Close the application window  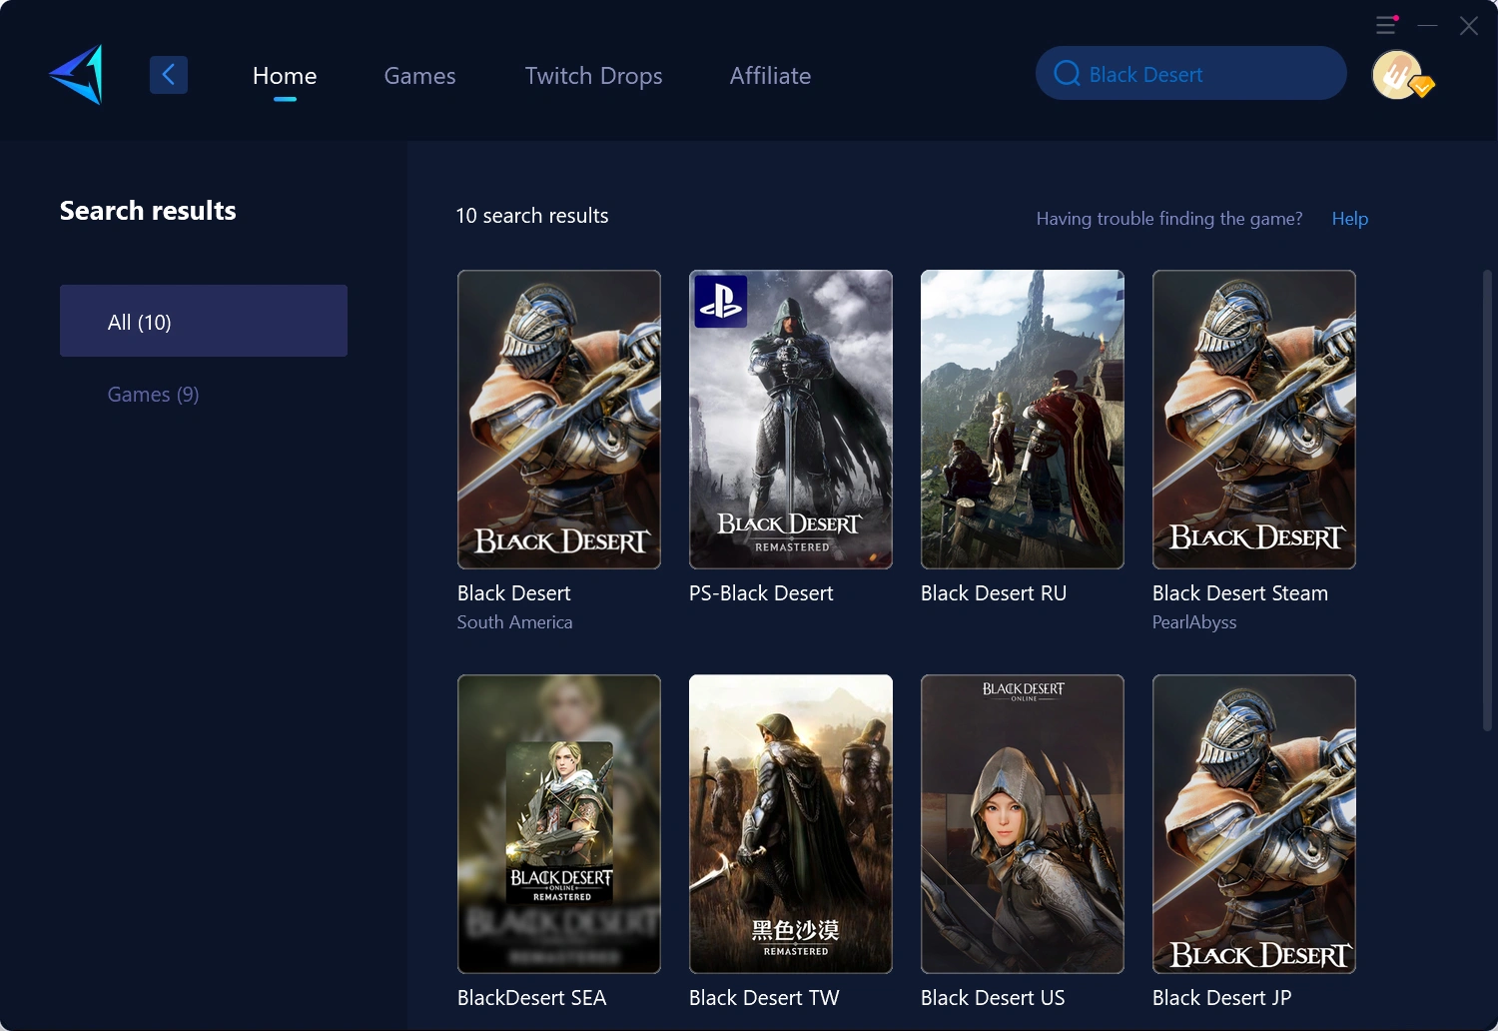point(1468,26)
